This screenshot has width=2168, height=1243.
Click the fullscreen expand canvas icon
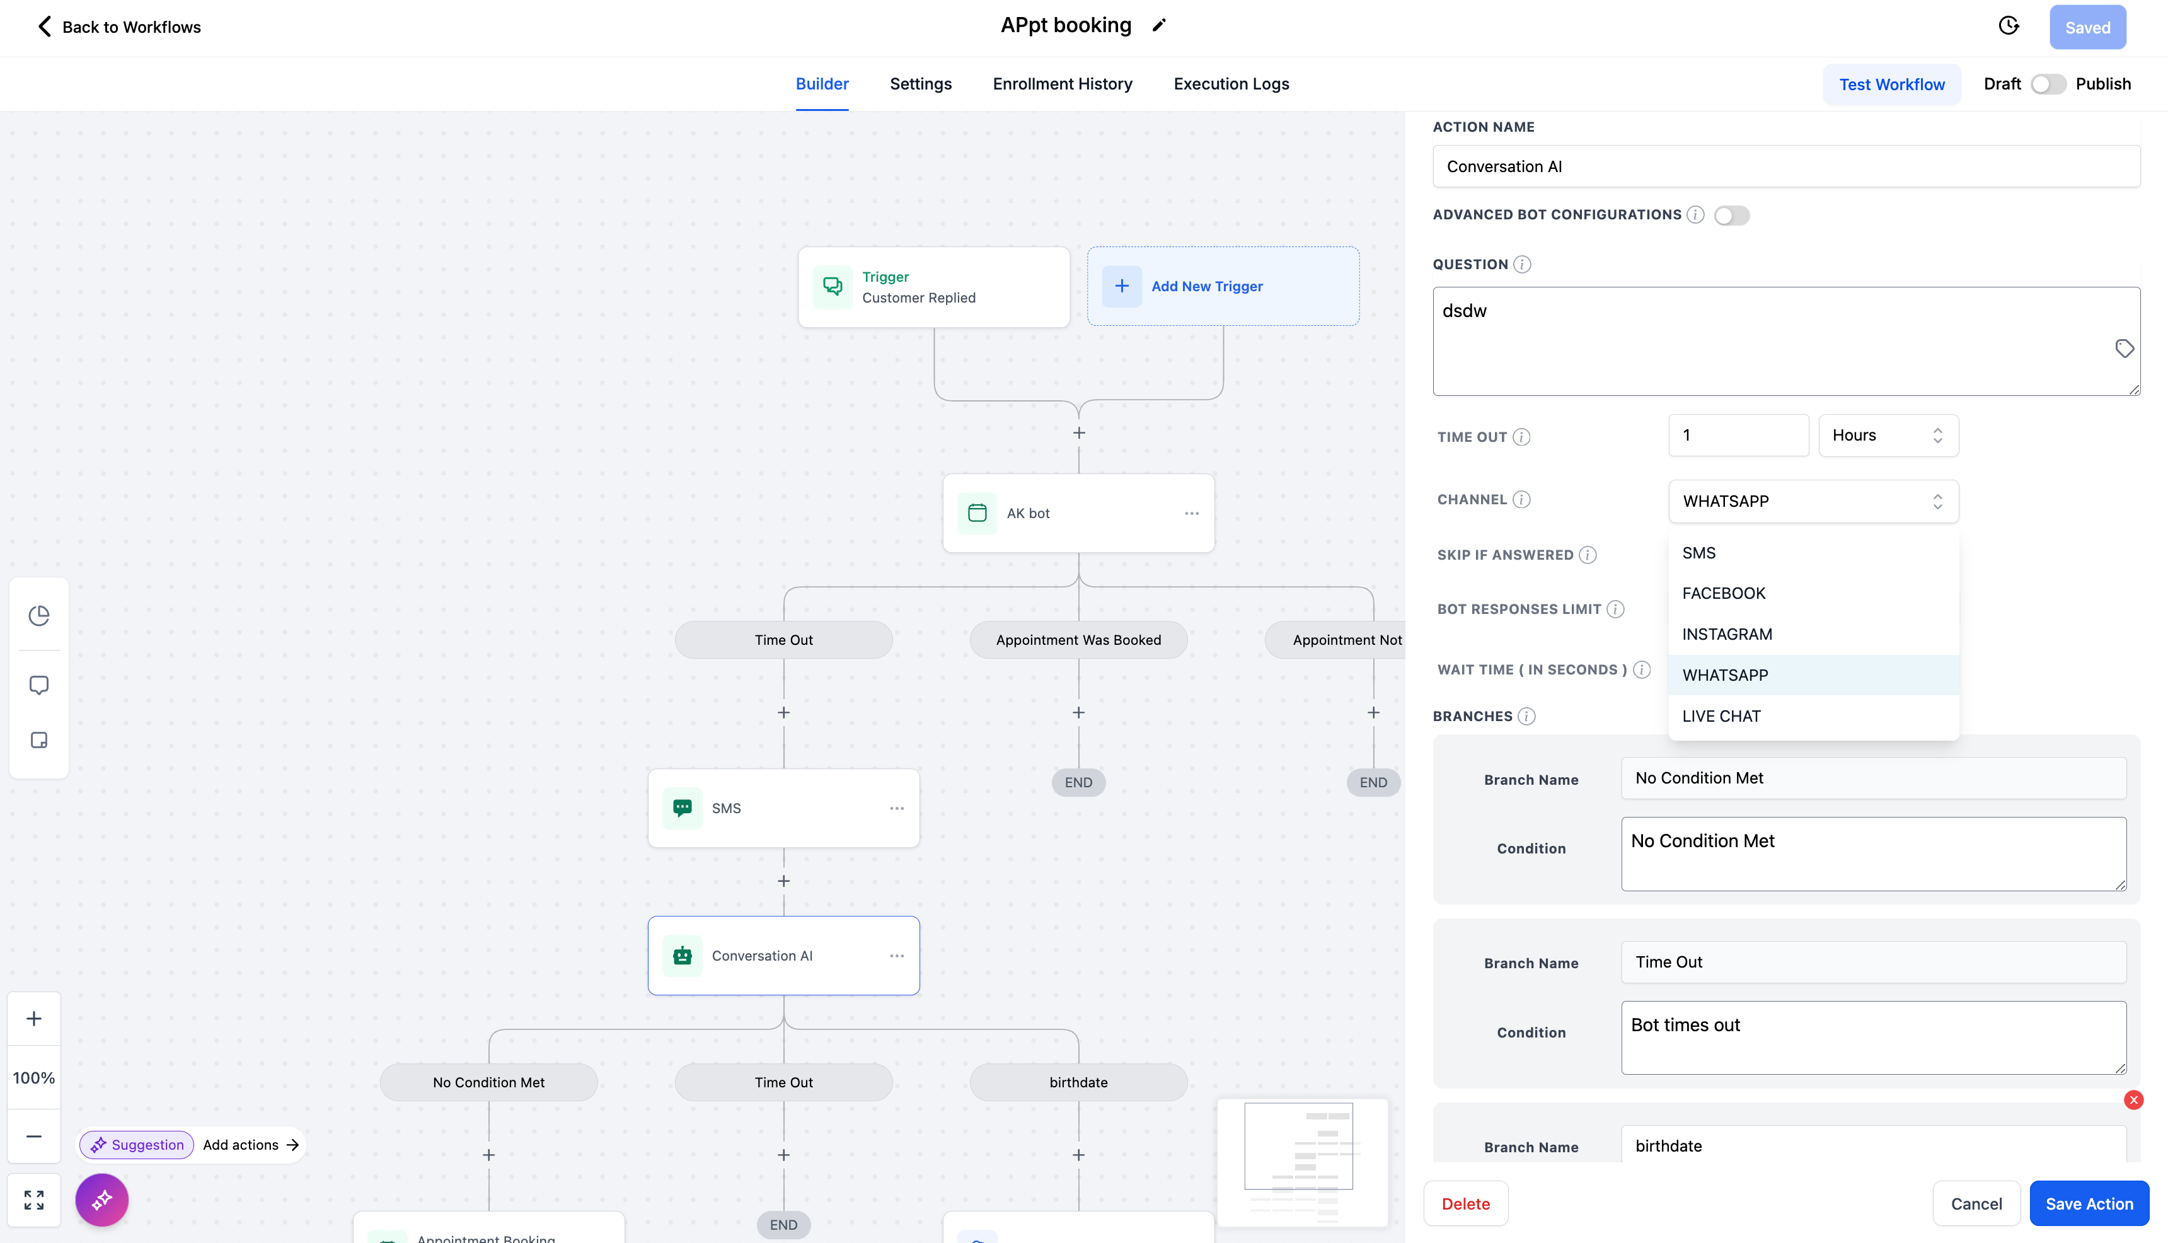(x=34, y=1200)
